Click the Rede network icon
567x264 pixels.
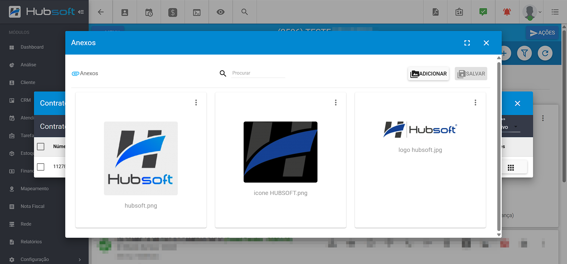tap(12, 224)
